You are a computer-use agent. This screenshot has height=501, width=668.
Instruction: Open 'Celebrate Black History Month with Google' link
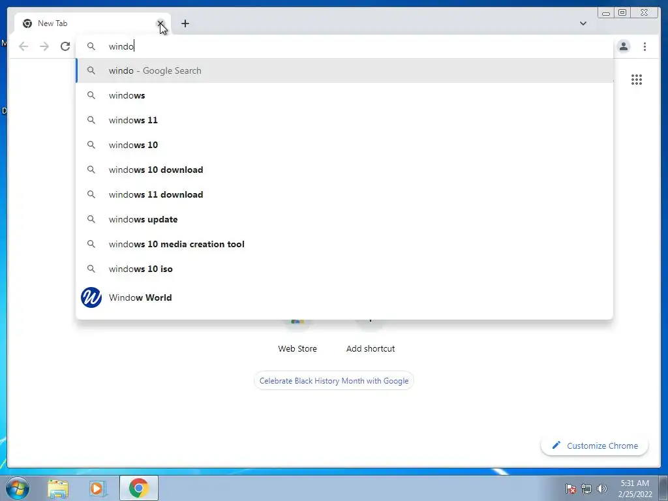coord(334,381)
